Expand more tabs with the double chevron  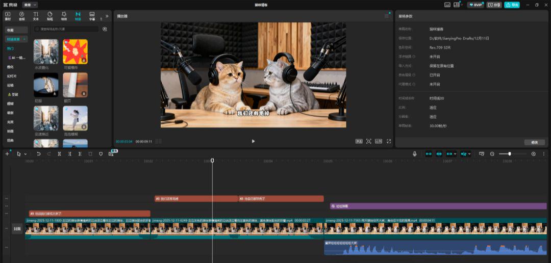[107, 16]
